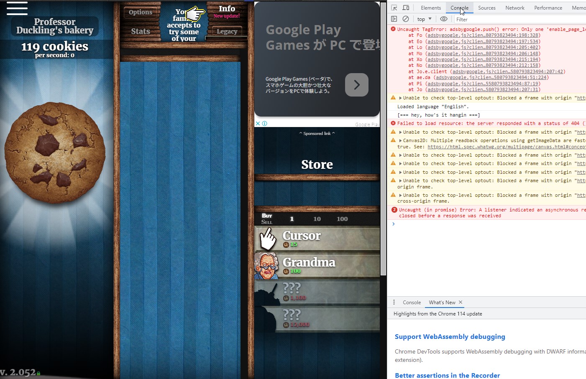Toggle the device toolbar icon
The height and width of the screenshot is (379, 586).
(406, 8)
